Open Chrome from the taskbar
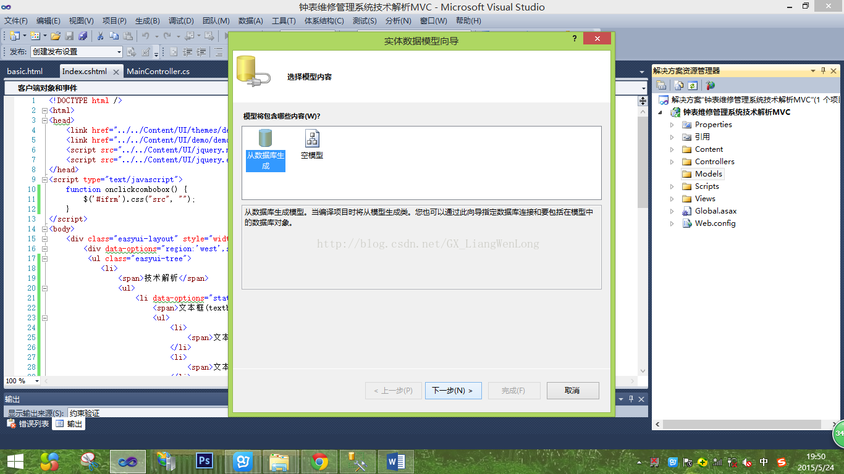The image size is (844, 474). 319,461
